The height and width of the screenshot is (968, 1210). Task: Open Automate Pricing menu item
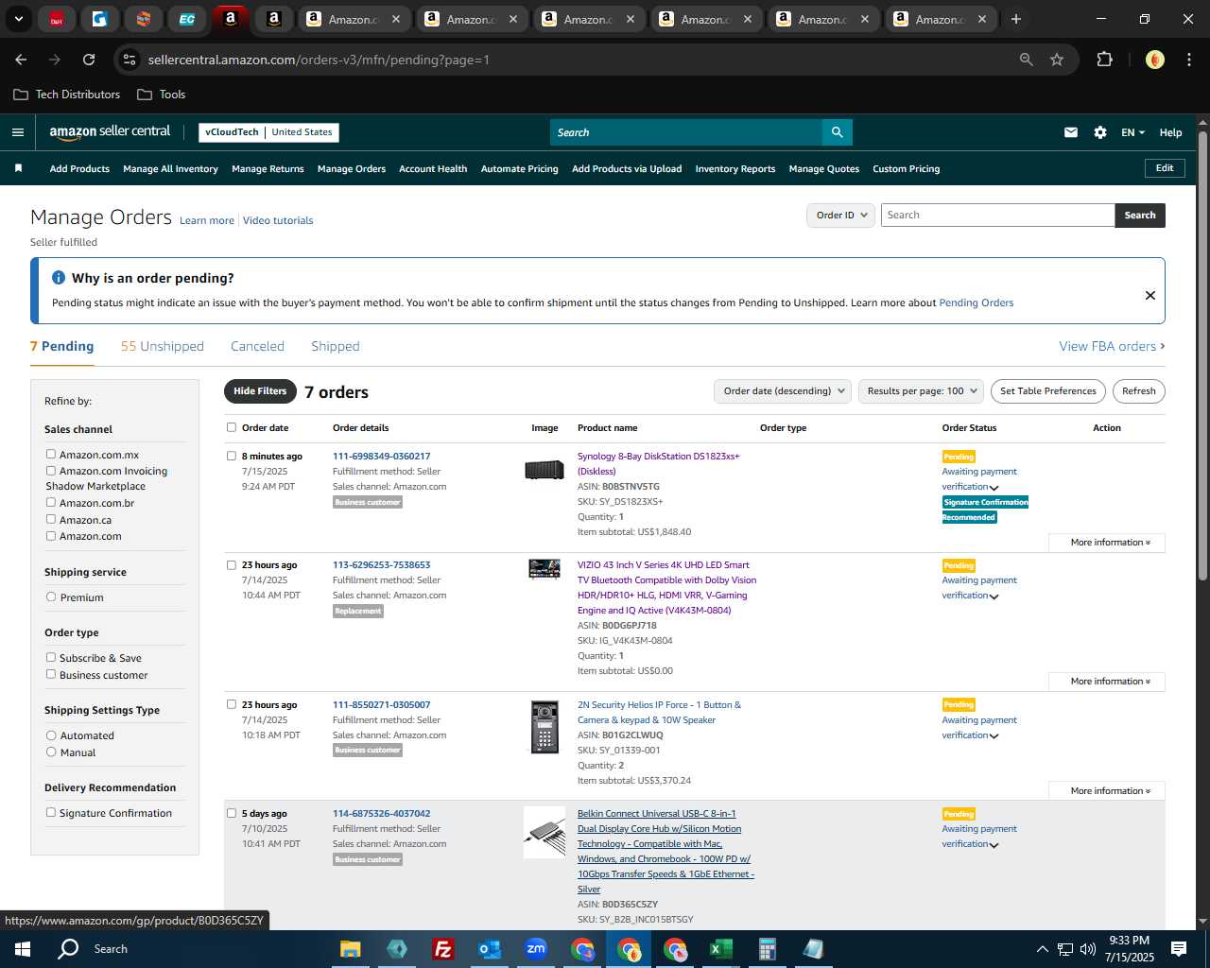coord(520,169)
